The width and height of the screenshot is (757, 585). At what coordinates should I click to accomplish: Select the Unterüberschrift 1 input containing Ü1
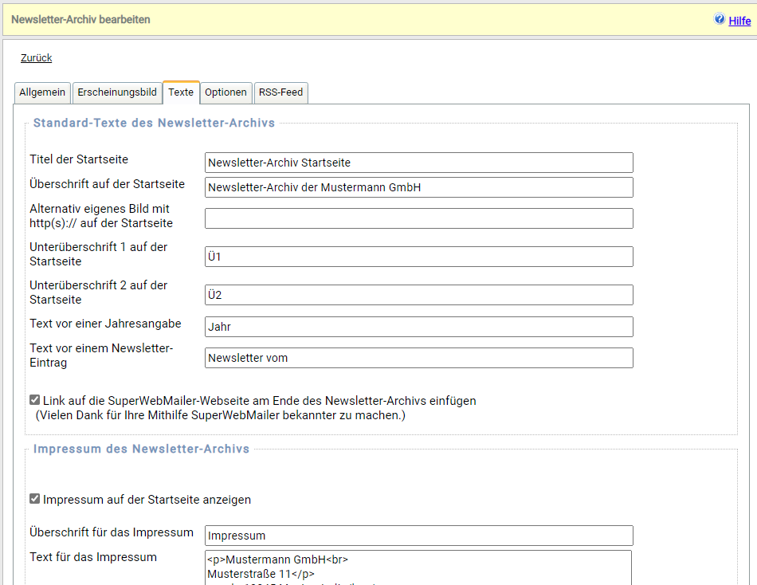click(418, 257)
